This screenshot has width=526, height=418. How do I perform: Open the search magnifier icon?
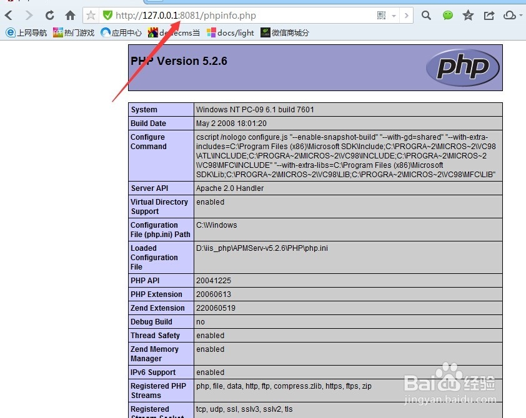426,16
